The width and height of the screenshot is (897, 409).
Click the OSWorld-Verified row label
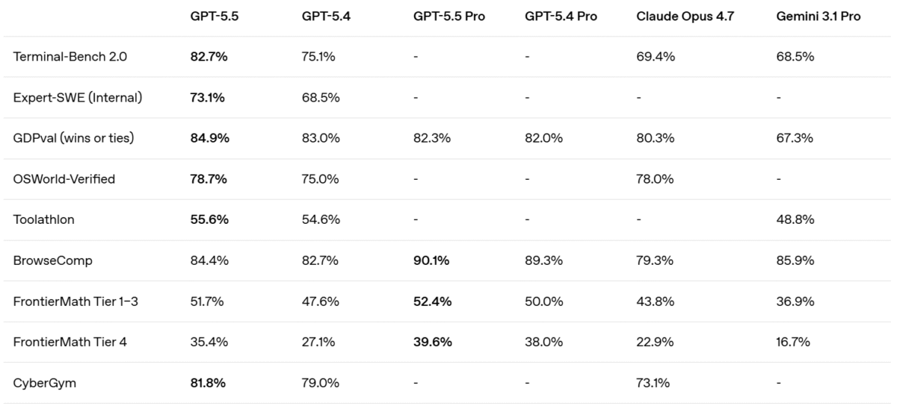pyautogui.click(x=64, y=179)
